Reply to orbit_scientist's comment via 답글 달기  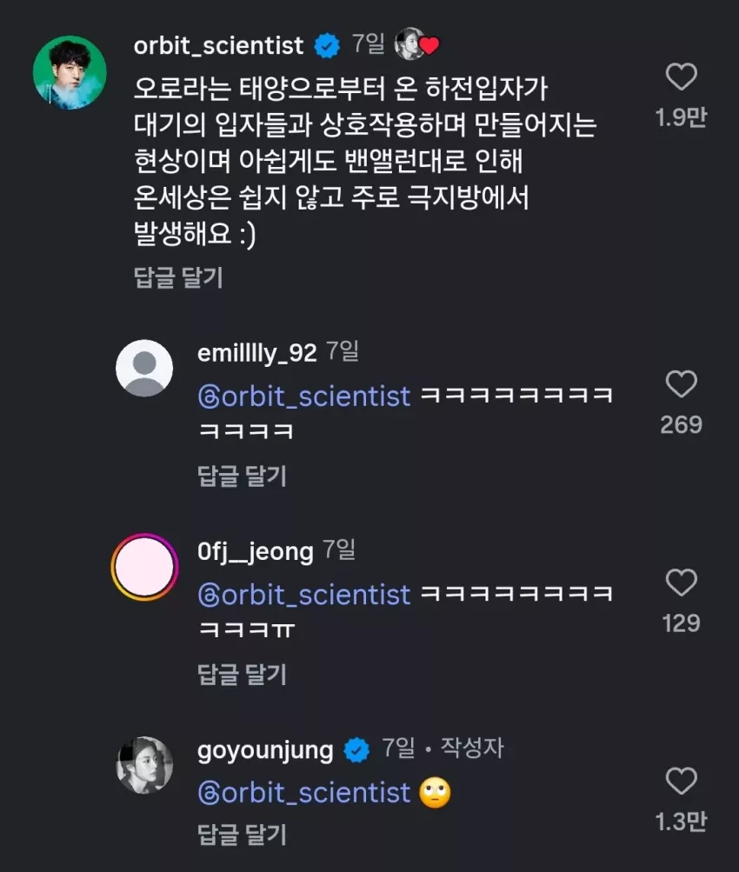click(x=178, y=277)
